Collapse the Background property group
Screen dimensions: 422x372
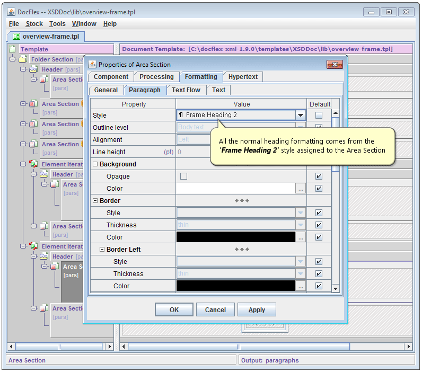95,164
